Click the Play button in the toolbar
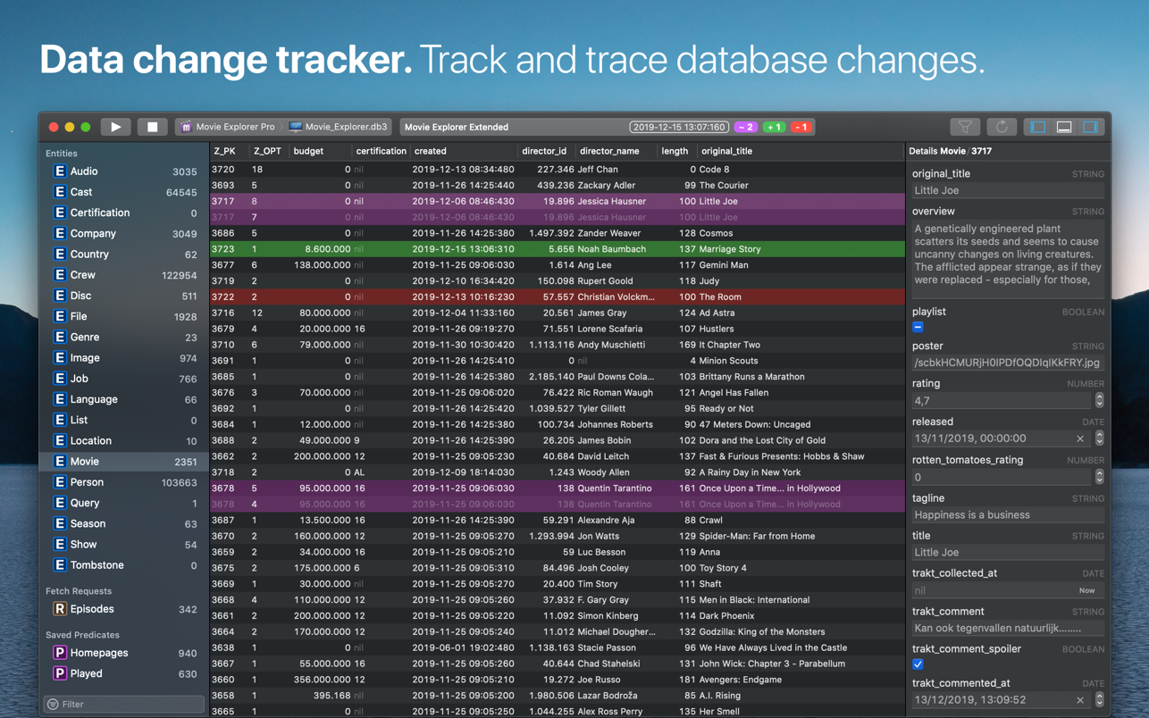Viewport: 1149px width, 718px height. [115, 127]
